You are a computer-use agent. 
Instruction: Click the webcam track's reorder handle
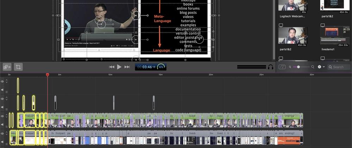point(6,126)
